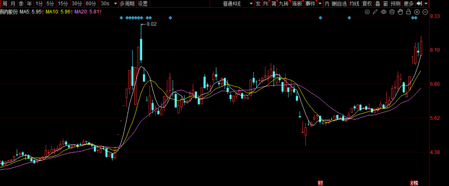Viewport: 449px width, 186px height.
Task: Click the 4.38 price axis label
Action: pyautogui.click(x=435, y=152)
